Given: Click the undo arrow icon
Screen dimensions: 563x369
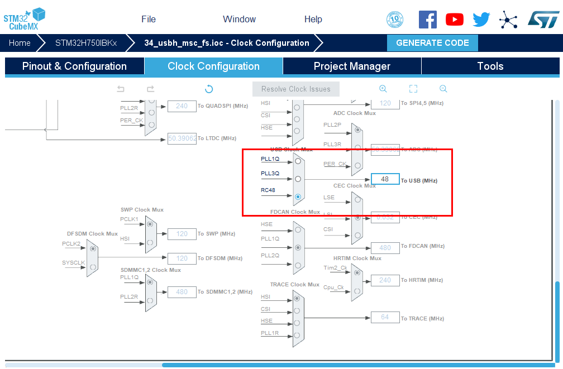Looking at the screenshot, I should click(x=121, y=89).
